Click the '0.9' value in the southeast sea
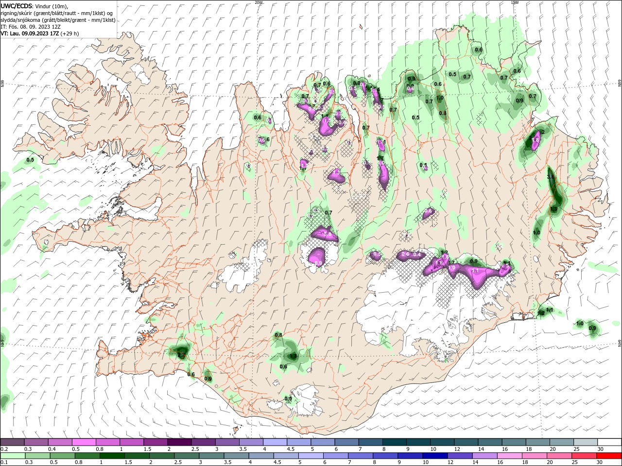Viewport: 622px width, 466px height. click(x=592, y=328)
